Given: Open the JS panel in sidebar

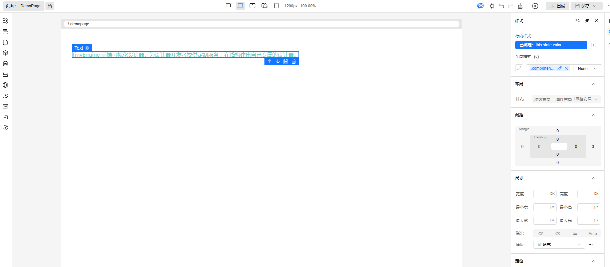Looking at the screenshot, I should (x=5, y=96).
